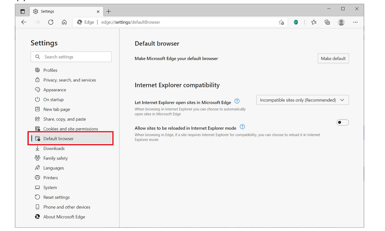This screenshot has height=231, width=385.
Task: Add this page to favorites star
Action: coord(281,22)
